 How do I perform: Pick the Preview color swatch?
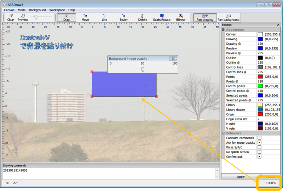pos(260,48)
